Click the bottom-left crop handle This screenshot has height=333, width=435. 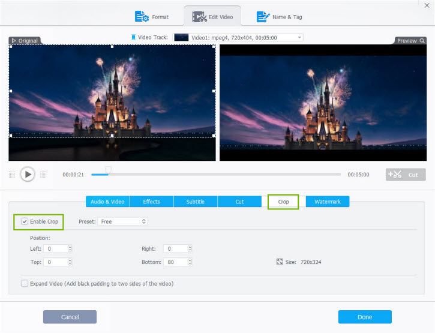click(11, 136)
